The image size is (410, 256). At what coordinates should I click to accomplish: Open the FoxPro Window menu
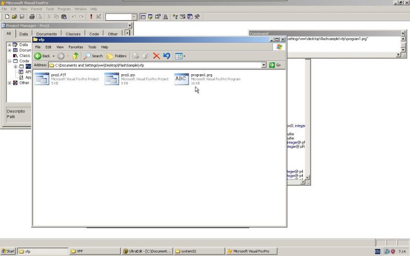coord(80,9)
